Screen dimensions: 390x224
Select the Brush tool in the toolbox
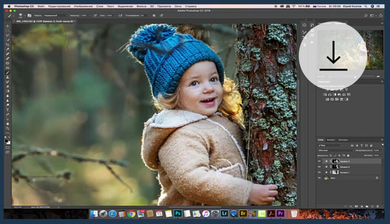click(x=7, y=72)
